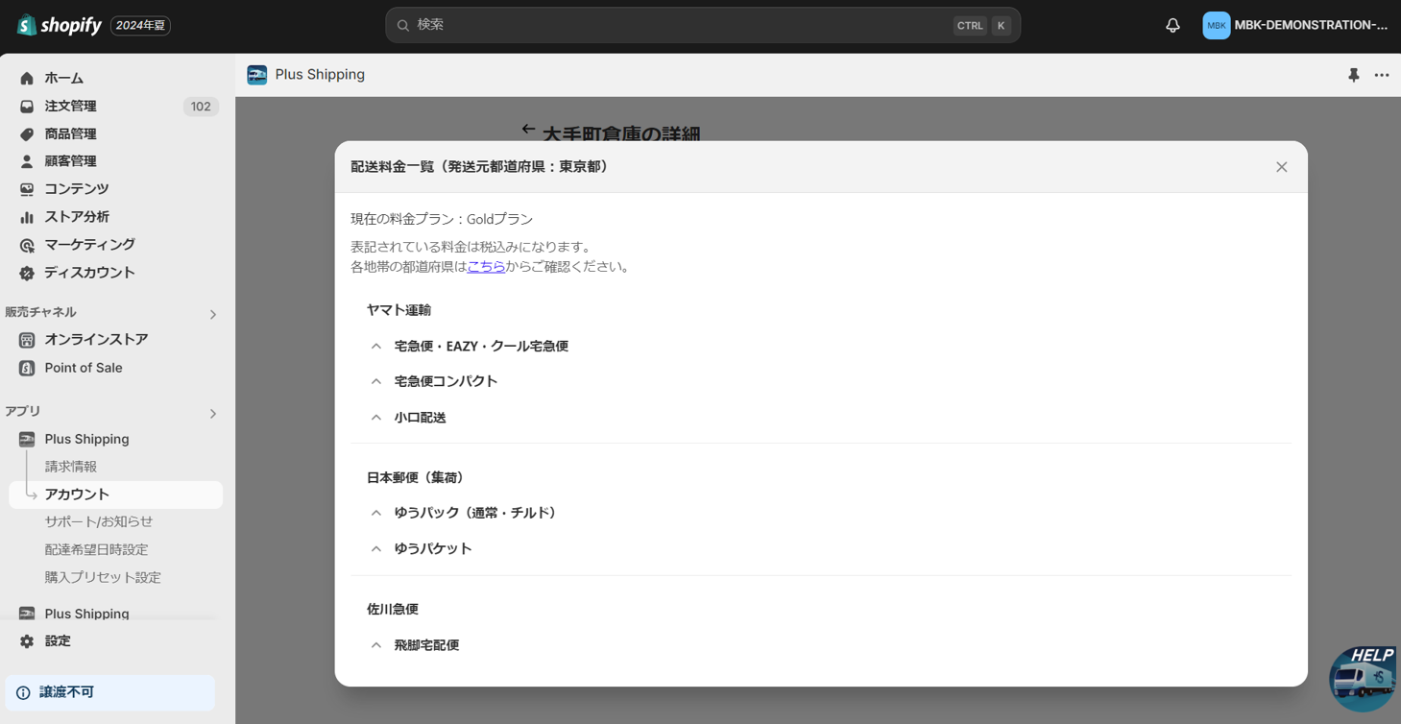
Task: Open the notifications bell
Action: [1172, 26]
